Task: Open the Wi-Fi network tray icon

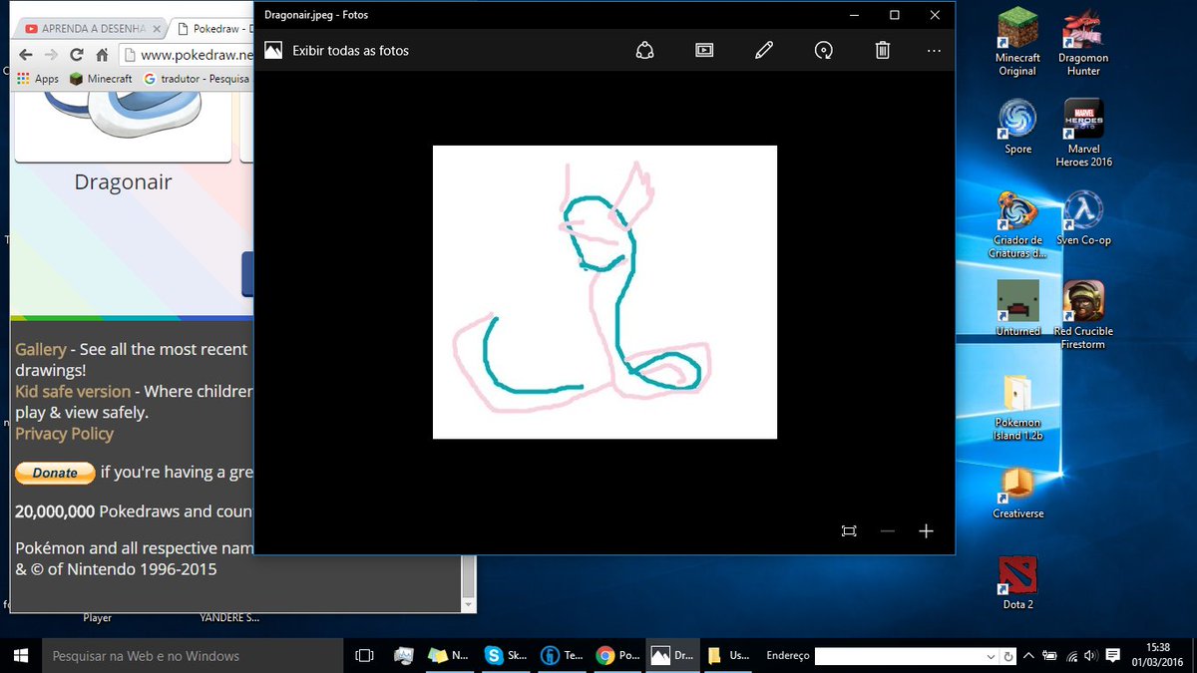Action: pos(1072,655)
